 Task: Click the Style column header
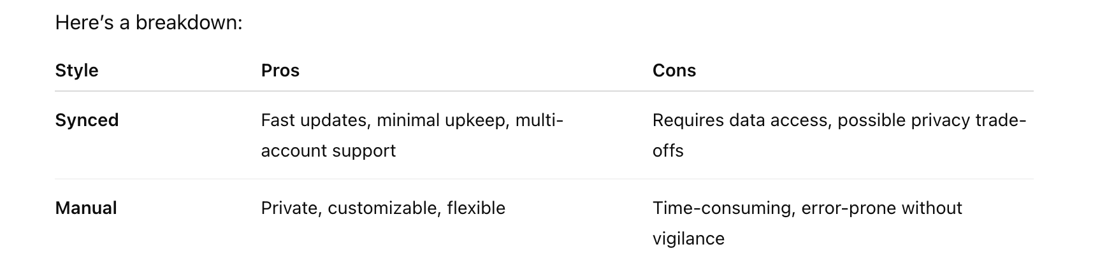[76, 70]
